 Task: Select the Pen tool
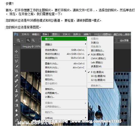pos(16,120)
